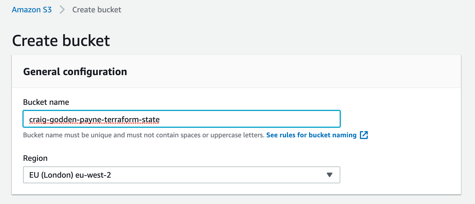This screenshot has width=475, height=204.
Task: Click the eu-west-2 text in Region box
Action: tap(93, 175)
